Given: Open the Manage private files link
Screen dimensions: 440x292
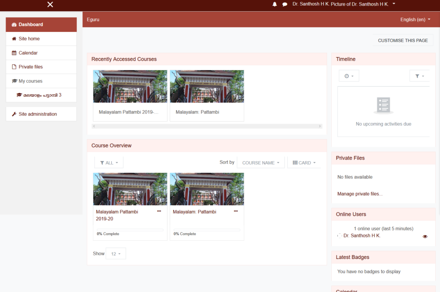Looking at the screenshot, I should [x=360, y=194].
